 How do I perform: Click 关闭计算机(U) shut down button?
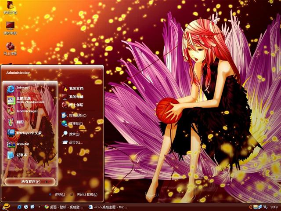pos(84,194)
